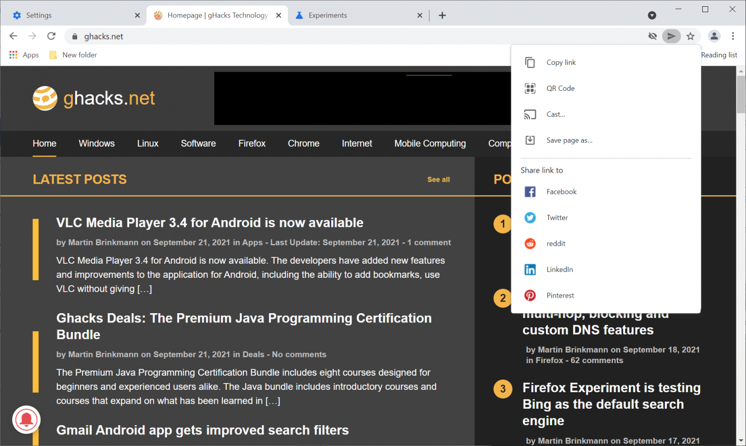Click the Copy link icon
This screenshot has height=446, width=746.
click(x=530, y=62)
